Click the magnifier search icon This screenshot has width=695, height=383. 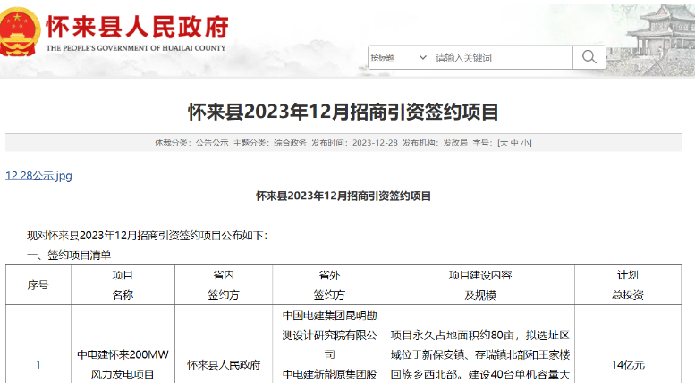pos(589,57)
